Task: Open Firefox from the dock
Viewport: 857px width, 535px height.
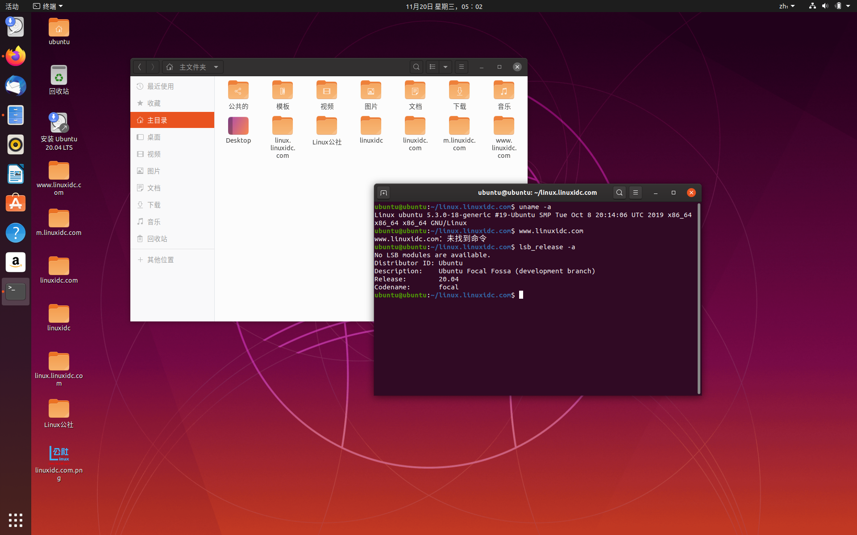Action: coord(15,56)
